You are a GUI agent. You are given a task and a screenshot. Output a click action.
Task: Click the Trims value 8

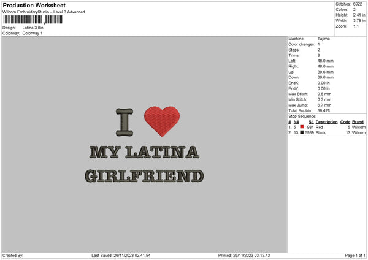coord(319,55)
